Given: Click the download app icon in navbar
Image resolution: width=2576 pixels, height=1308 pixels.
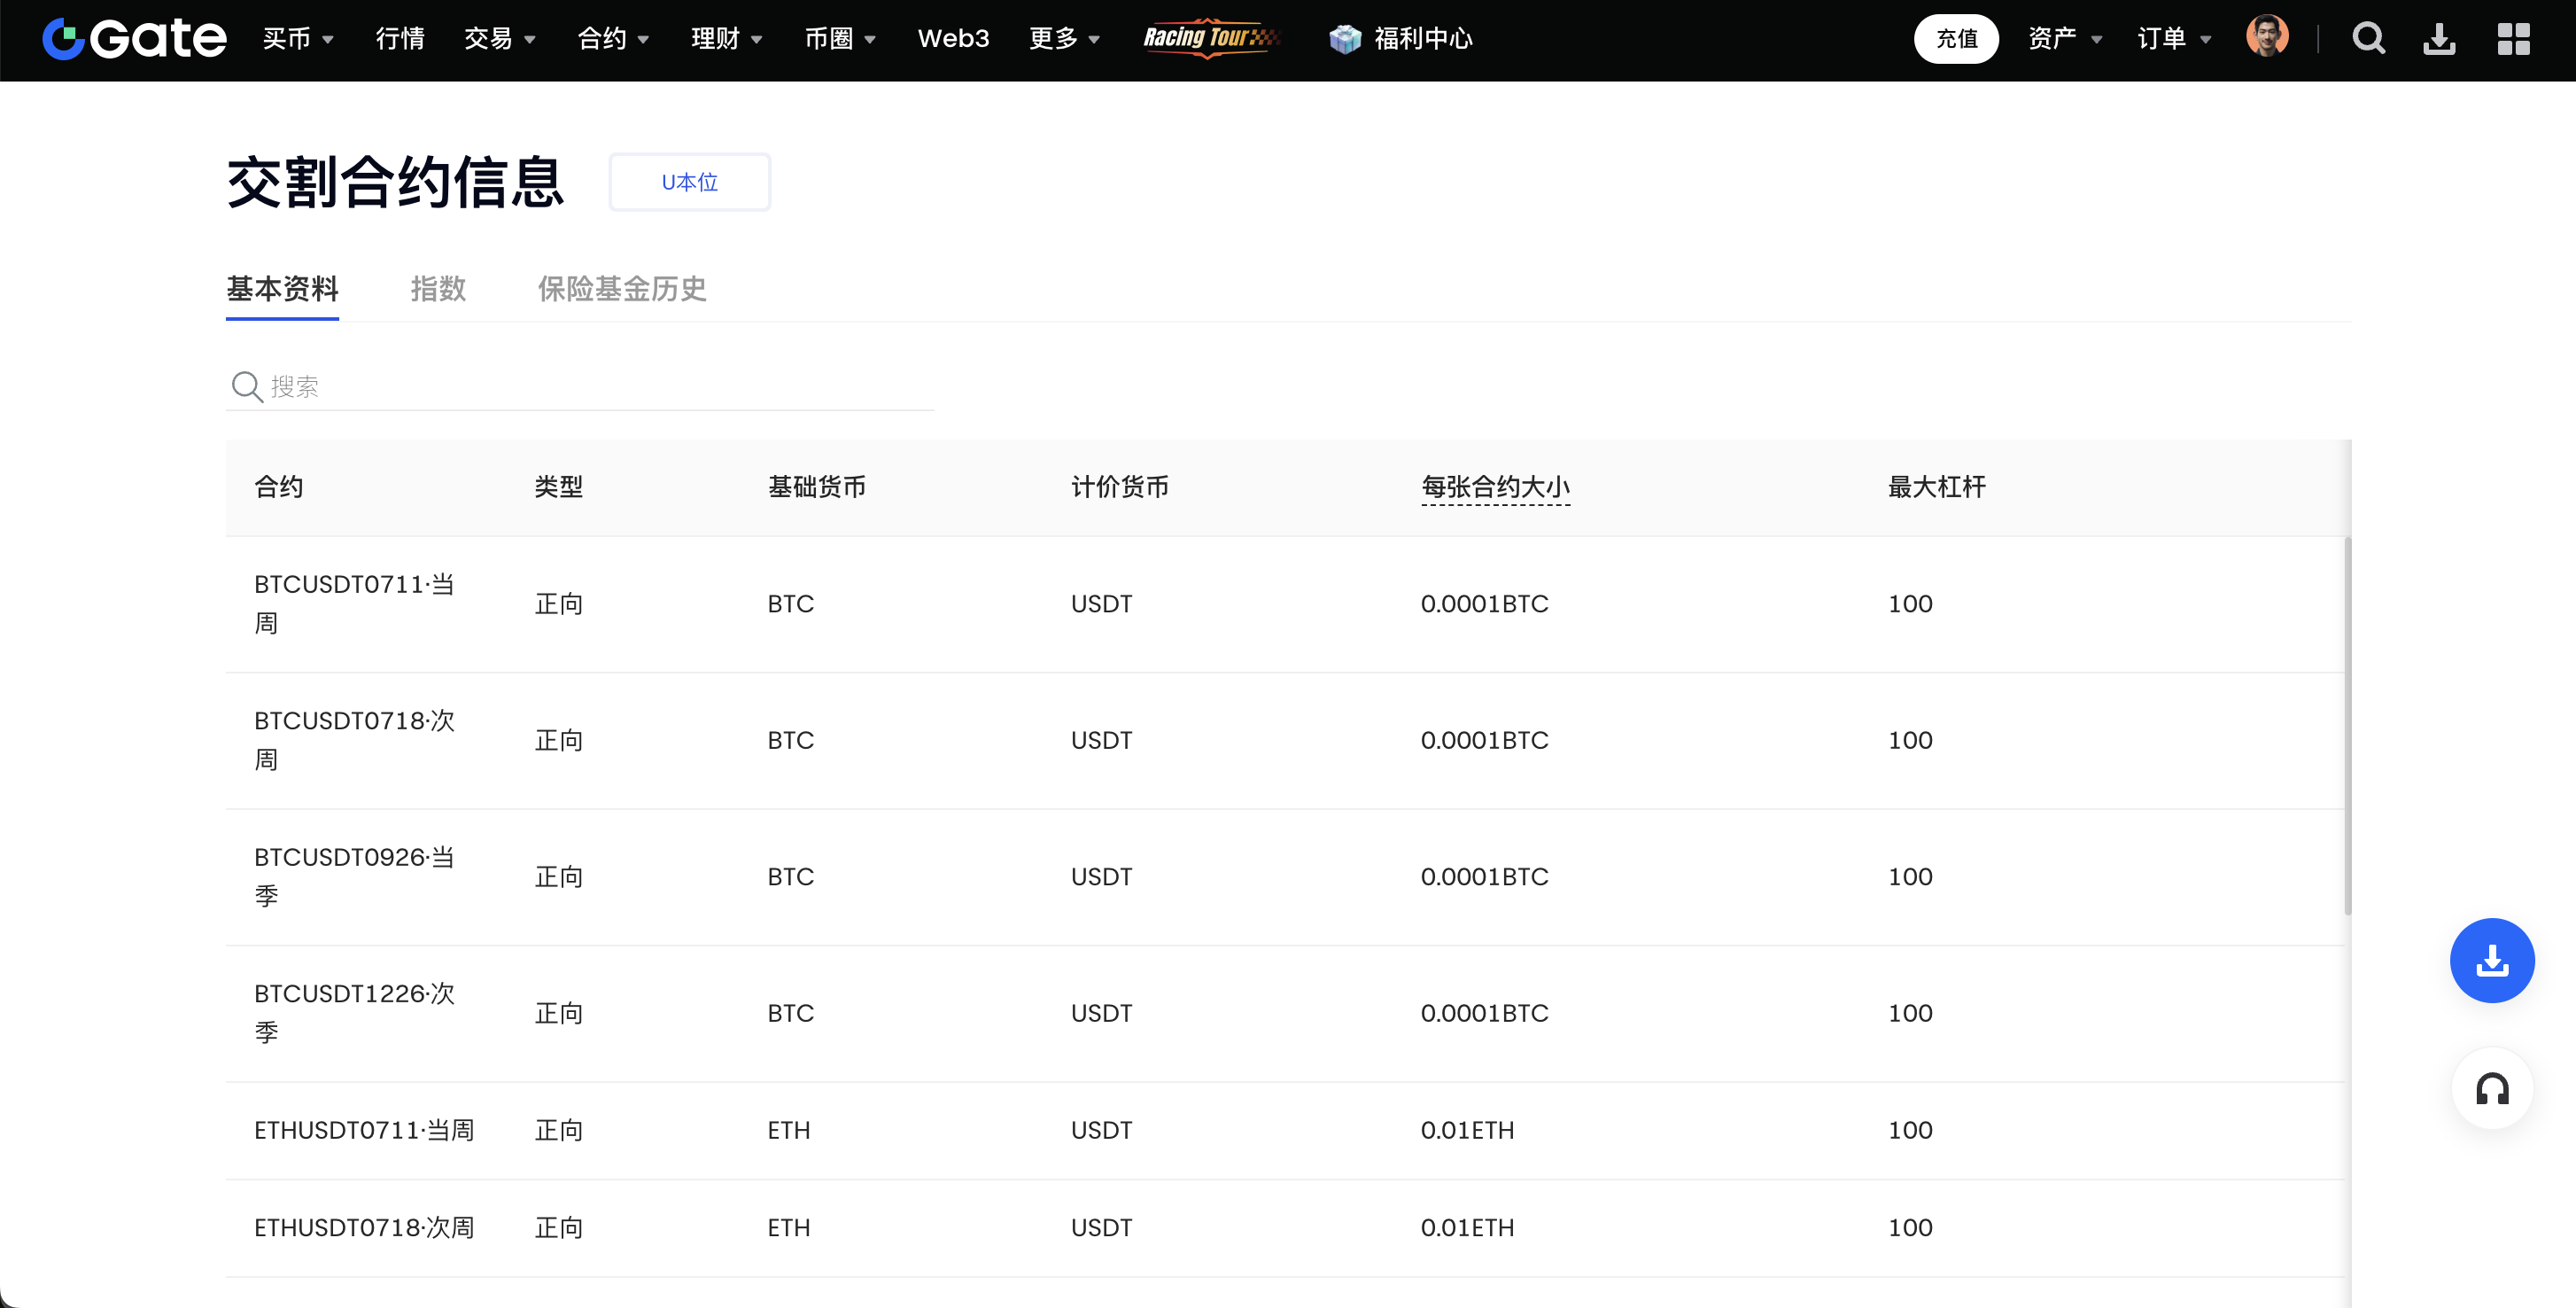Looking at the screenshot, I should click(x=2439, y=39).
